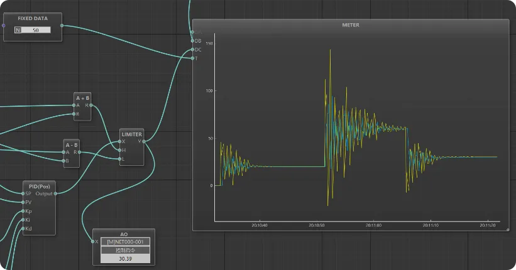This screenshot has height=270, width=516.
Task: Click input port B of the A - B node
Action: click(x=63, y=161)
